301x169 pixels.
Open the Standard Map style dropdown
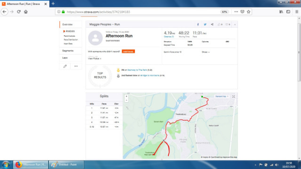222,96
